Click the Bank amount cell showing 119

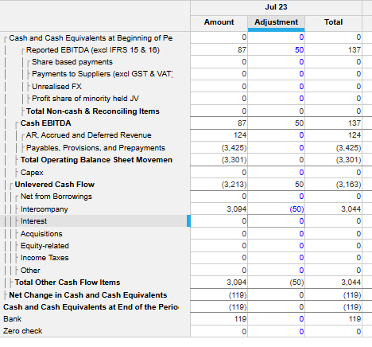click(x=219, y=319)
